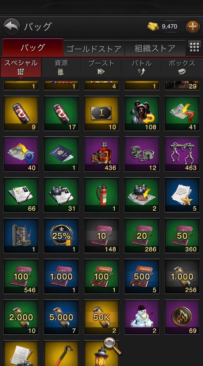Select the whiskey bottle item with 436

click(101, 154)
